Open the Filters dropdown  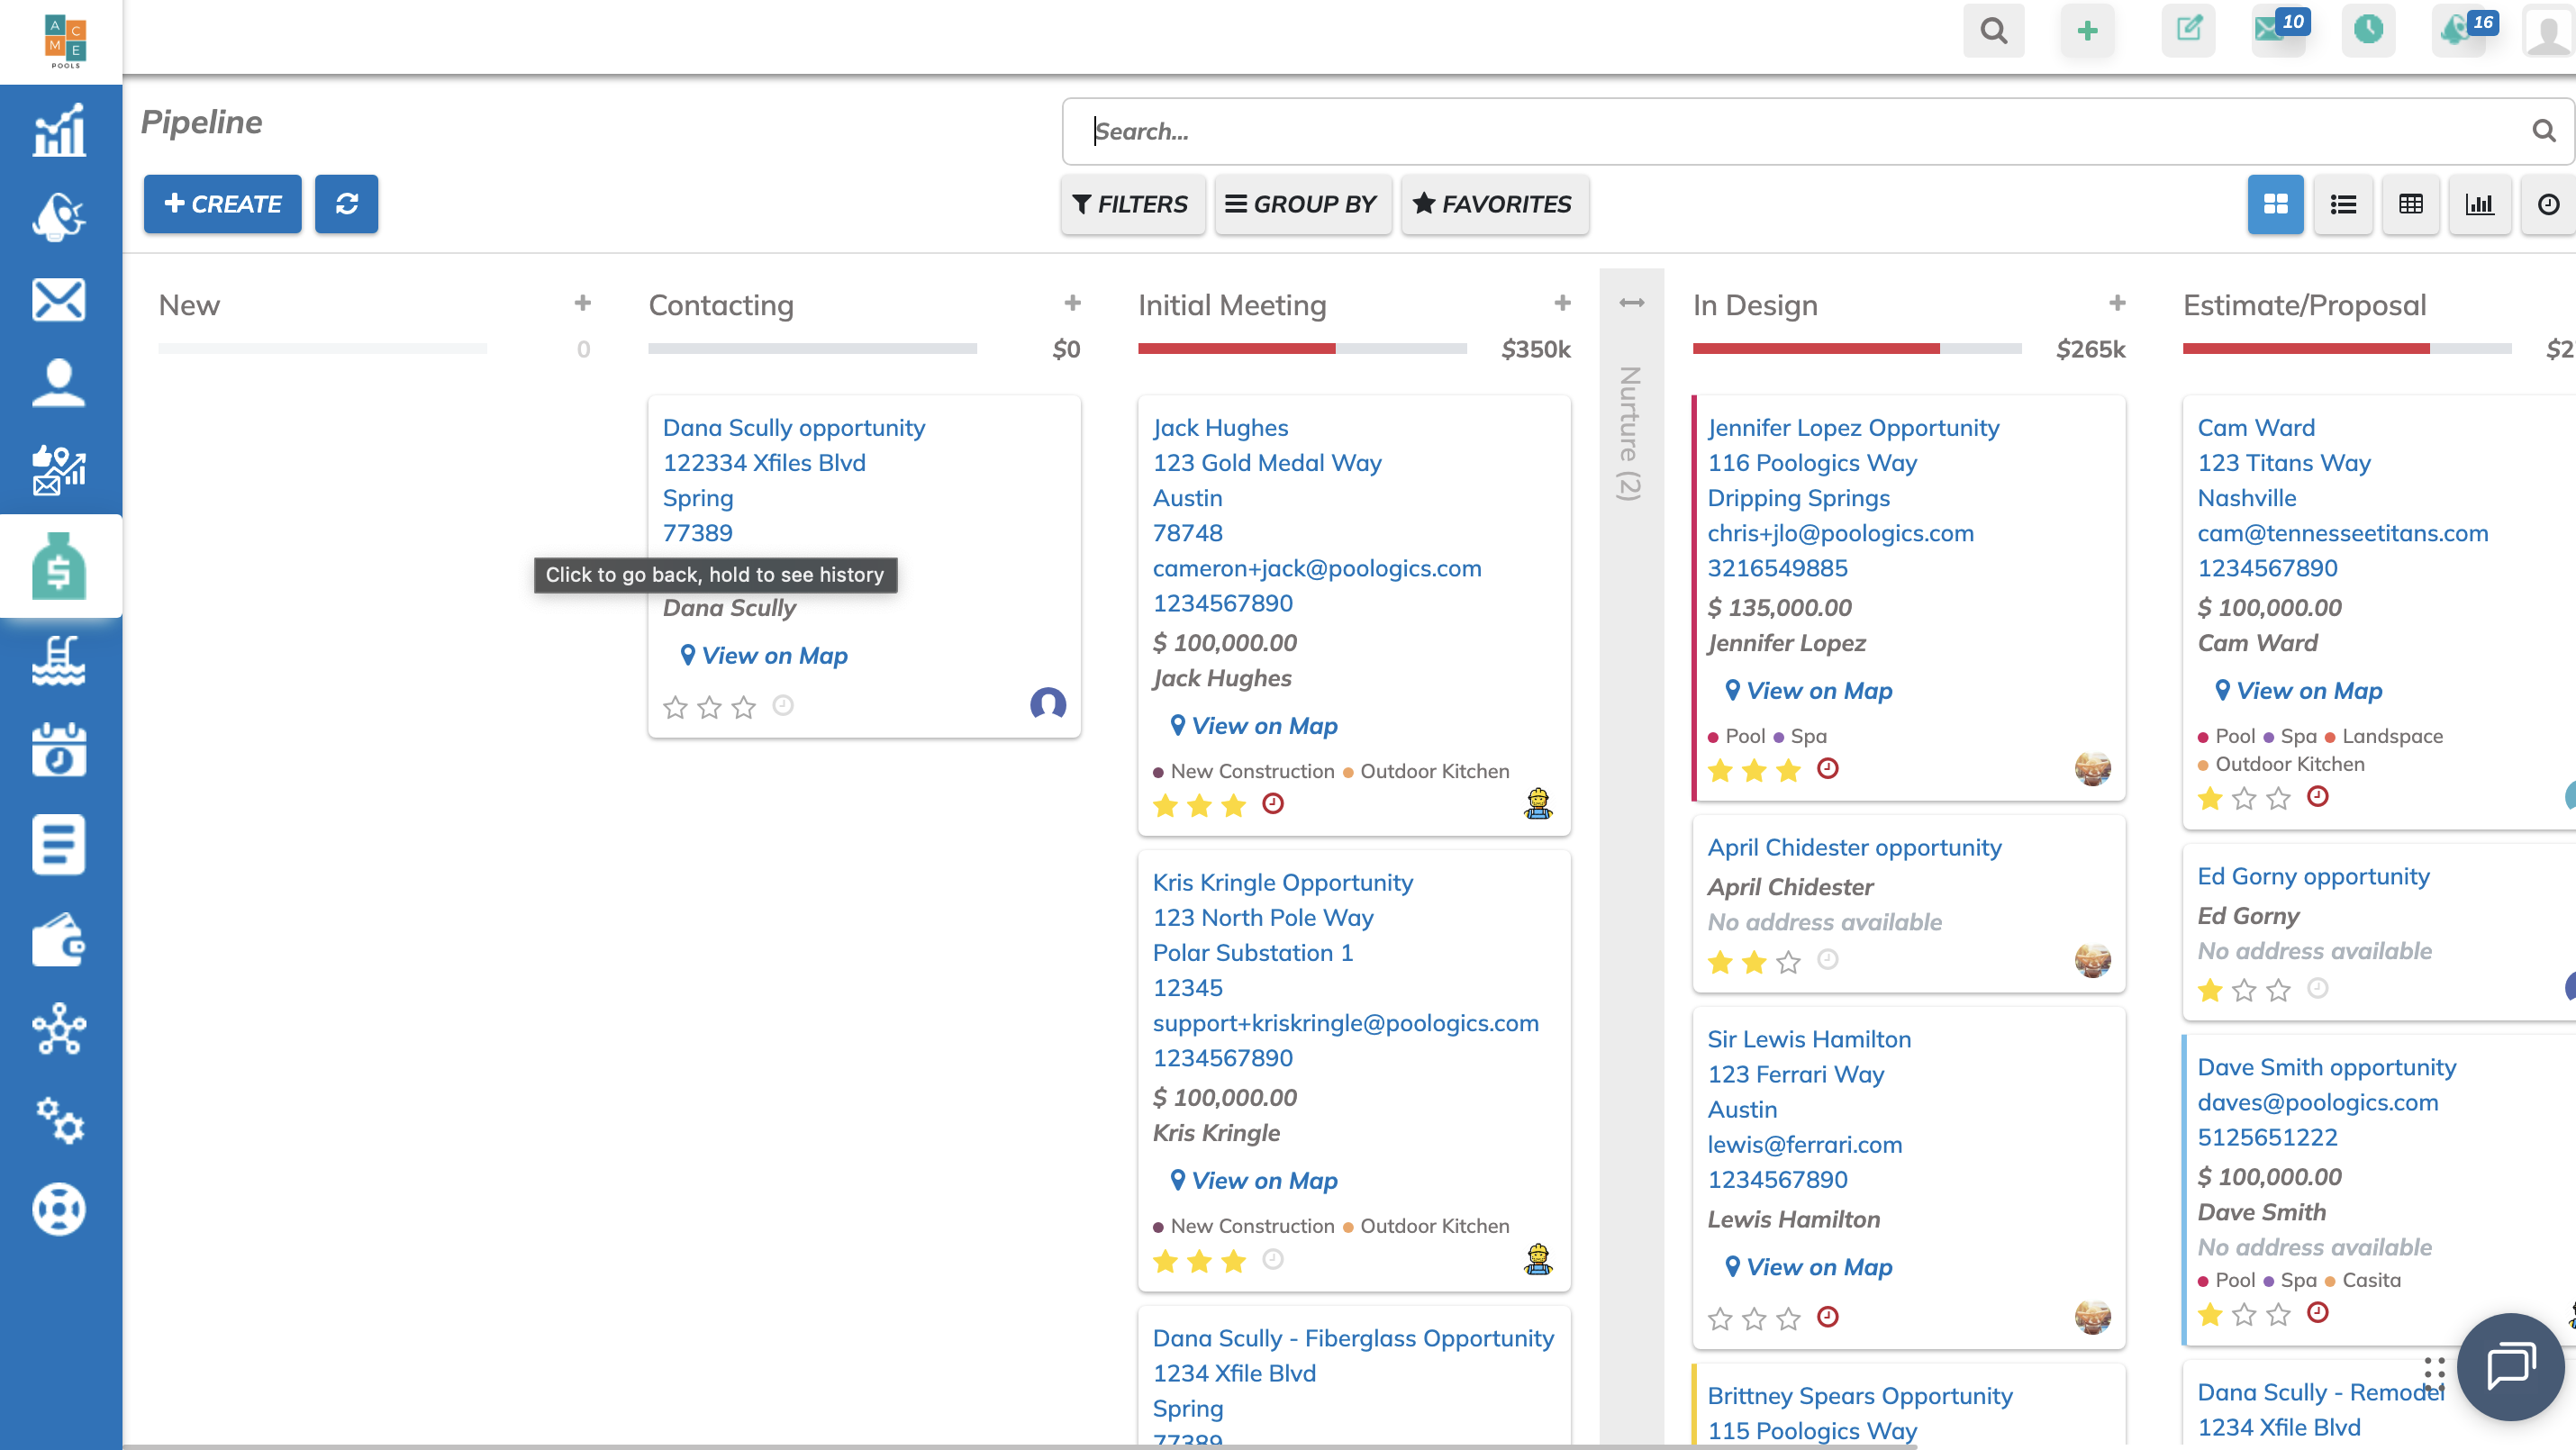pyautogui.click(x=1131, y=204)
